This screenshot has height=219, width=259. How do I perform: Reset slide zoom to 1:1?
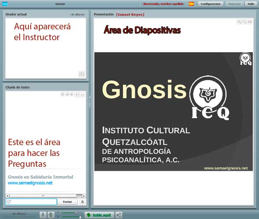coord(250,22)
